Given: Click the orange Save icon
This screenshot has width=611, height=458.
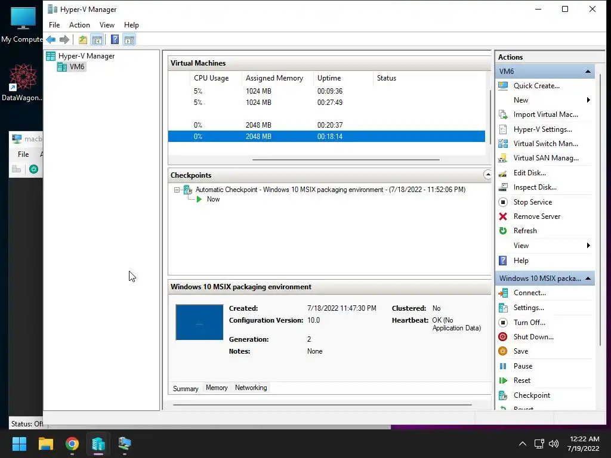Looking at the screenshot, I should (x=503, y=351).
